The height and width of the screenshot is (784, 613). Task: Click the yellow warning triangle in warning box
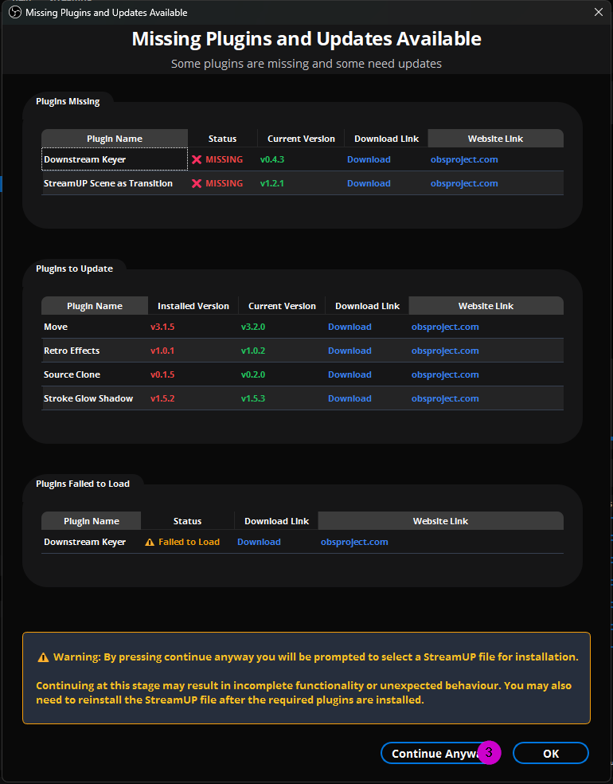[x=43, y=657]
